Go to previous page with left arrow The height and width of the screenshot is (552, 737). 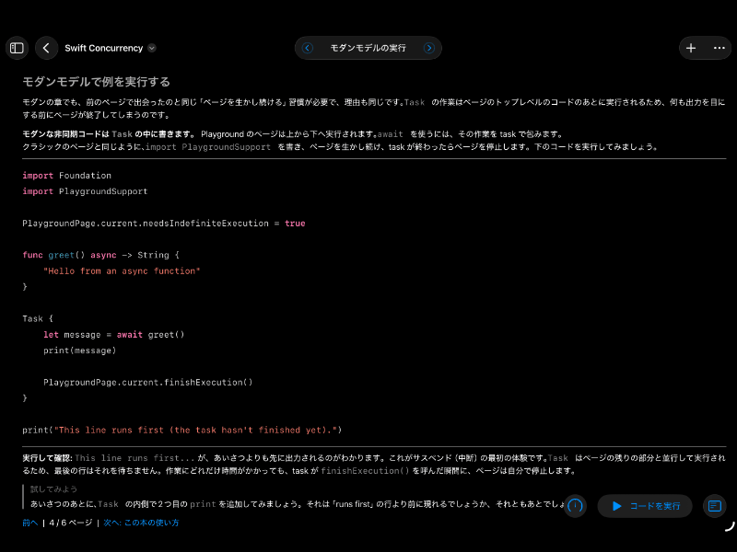click(x=308, y=48)
